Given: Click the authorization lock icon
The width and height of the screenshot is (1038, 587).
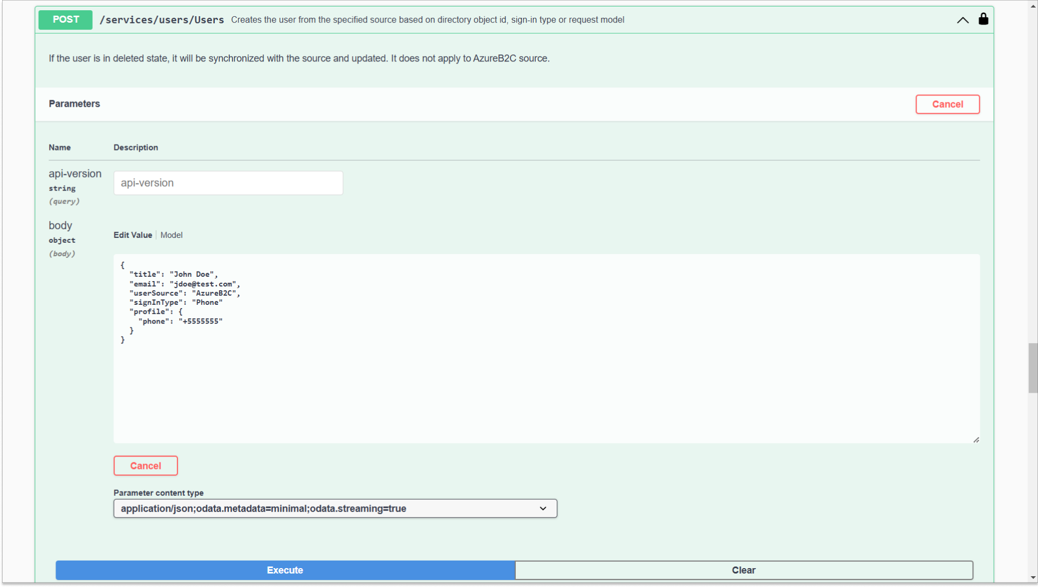Looking at the screenshot, I should click(x=983, y=19).
